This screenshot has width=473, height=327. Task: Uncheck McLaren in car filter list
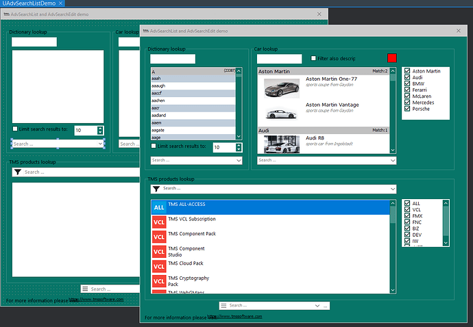coord(407,96)
